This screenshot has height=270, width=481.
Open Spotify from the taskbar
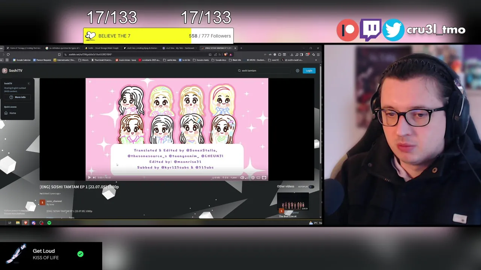[49, 223]
